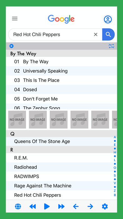Skip to previous track with rewind
This screenshot has width=123, height=219.
(33, 206)
